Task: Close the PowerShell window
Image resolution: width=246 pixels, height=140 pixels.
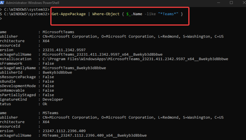Action: (x=244, y=3)
